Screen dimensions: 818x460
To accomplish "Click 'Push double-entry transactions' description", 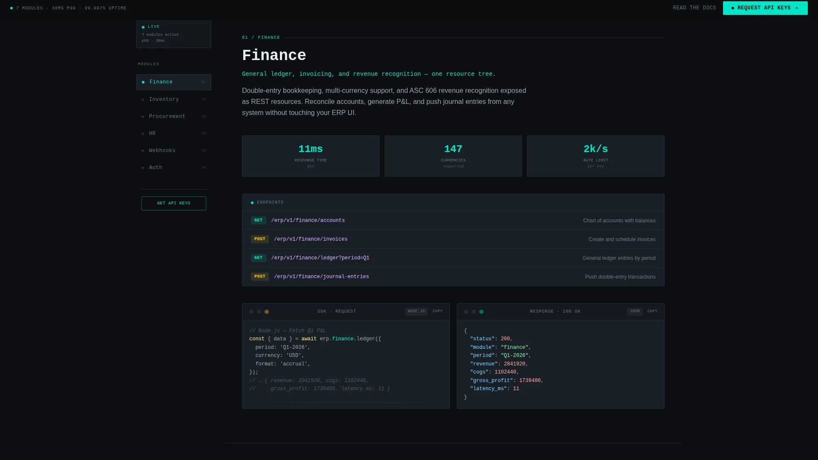I will [x=620, y=277].
